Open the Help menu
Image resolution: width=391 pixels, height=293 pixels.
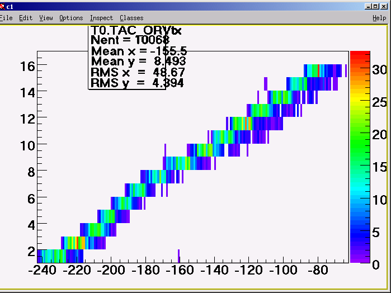click(x=379, y=18)
